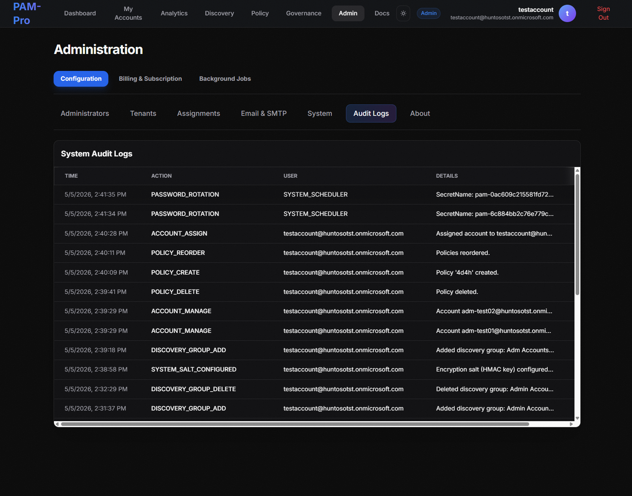Toggle the light/dark theme sun icon
The width and height of the screenshot is (632, 496).
click(403, 13)
